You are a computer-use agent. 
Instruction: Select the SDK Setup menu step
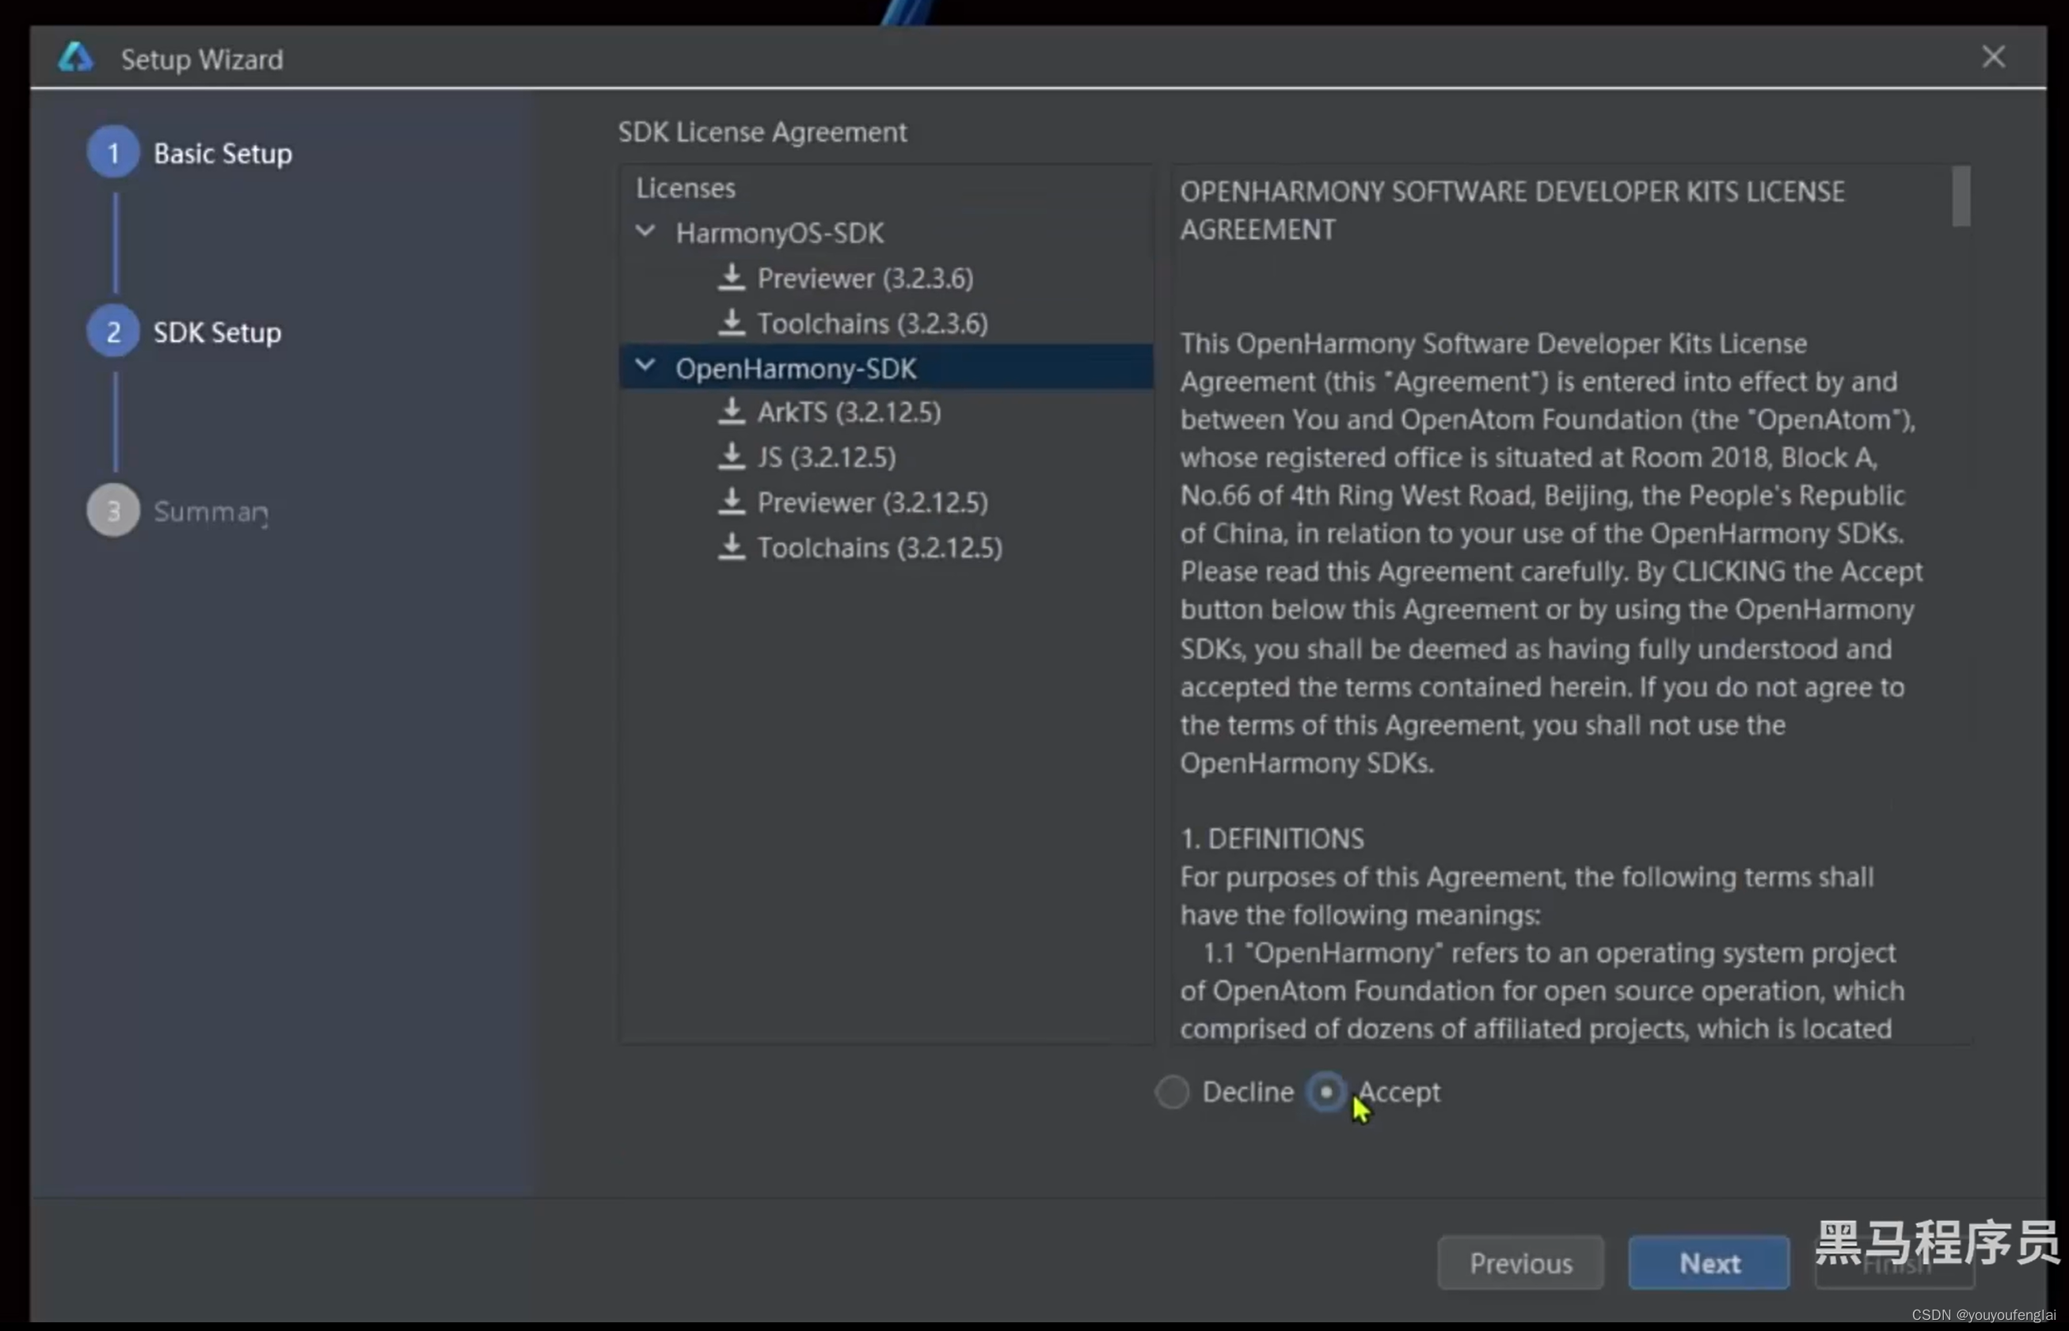coord(217,332)
